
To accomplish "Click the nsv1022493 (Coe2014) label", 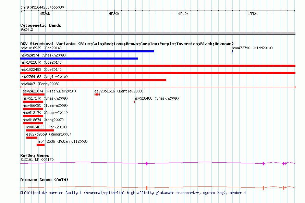I will point(41,69).
